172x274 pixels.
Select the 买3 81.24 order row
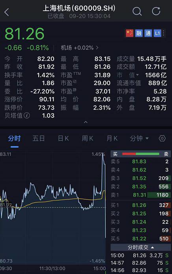pos(140,222)
